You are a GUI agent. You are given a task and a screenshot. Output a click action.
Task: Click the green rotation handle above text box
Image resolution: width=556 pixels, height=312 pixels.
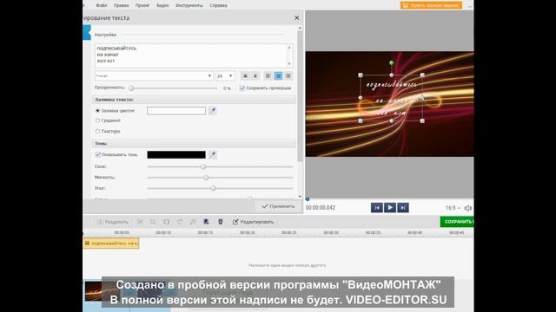pos(392,63)
